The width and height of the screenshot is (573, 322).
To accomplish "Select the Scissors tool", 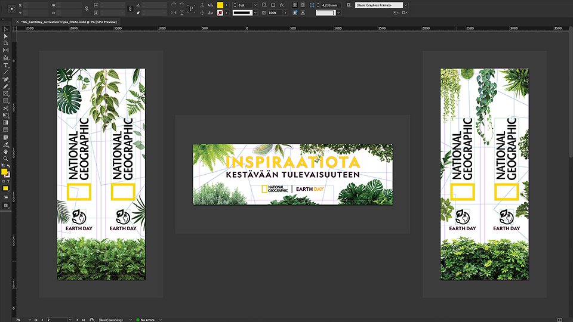I will pos(5,109).
